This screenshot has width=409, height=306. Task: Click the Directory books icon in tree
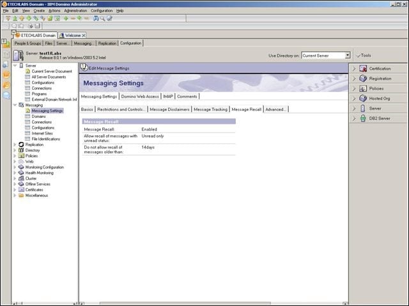[21, 150]
